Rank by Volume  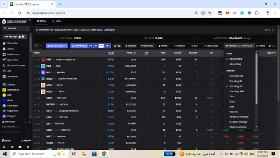coord(233,112)
